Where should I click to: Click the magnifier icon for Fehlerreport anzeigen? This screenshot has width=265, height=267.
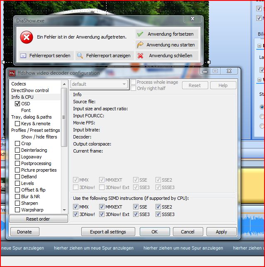80,56
